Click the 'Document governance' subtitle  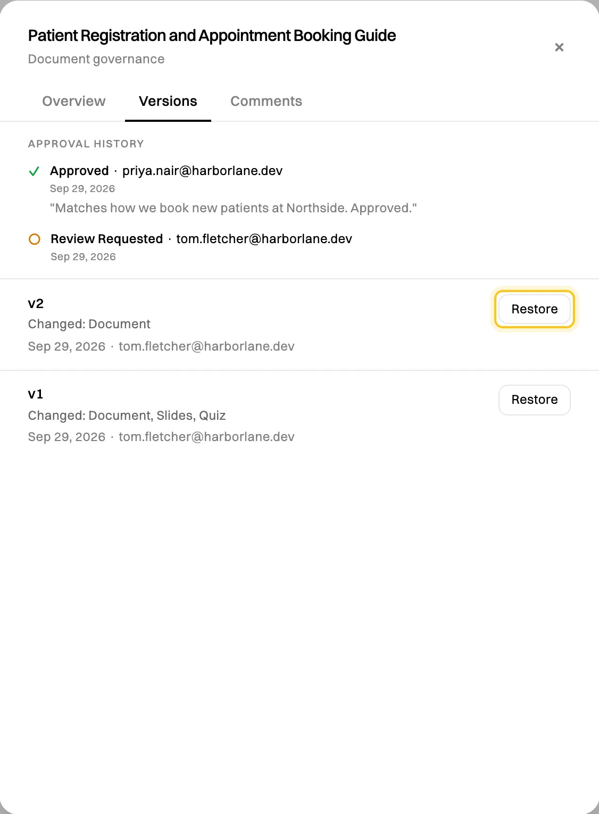(x=96, y=59)
